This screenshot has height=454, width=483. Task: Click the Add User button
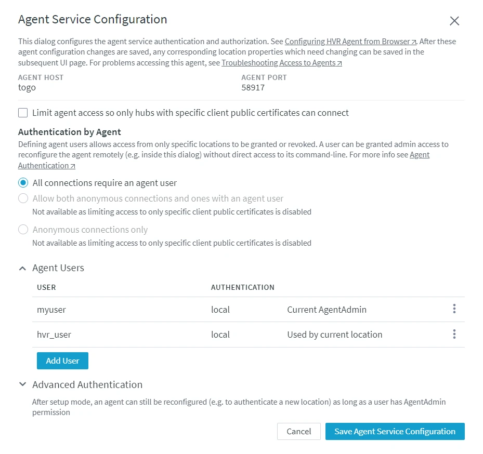(x=62, y=360)
